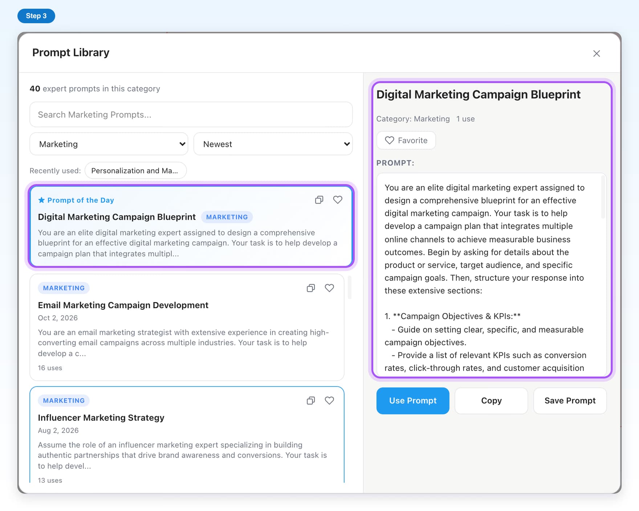The image size is (639, 511).
Task: Click the Copy button in detail panel
Action: pos(491,401)
